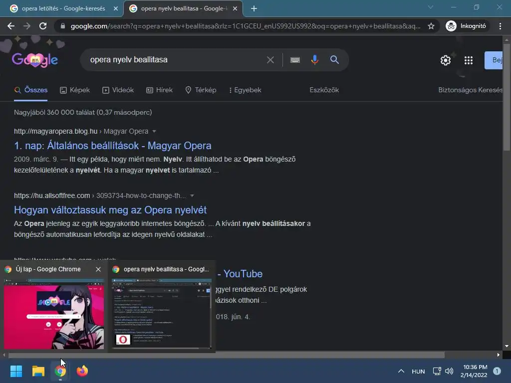Image resolution: width=511 pixels, height=383 pixels.
Task: Click the vertical scrollbar thumb
Action: click(x=507, y=96)
